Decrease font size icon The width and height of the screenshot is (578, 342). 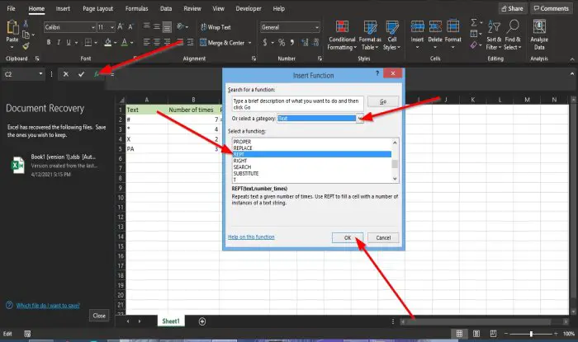coord(130,27)
